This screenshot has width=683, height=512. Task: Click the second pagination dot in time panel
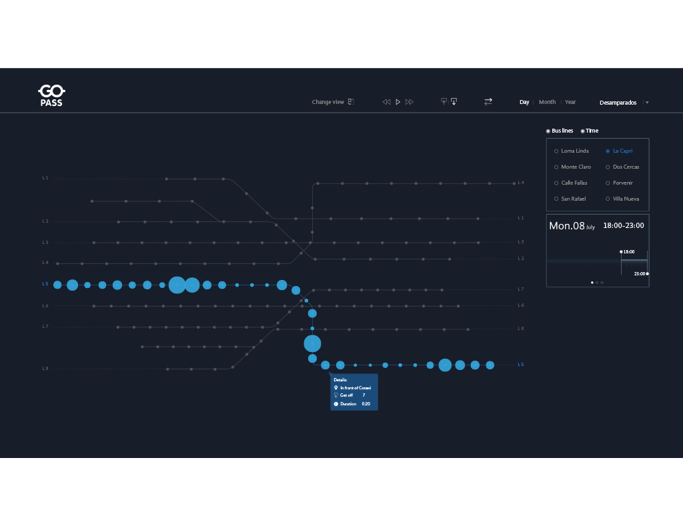point(597,283)
